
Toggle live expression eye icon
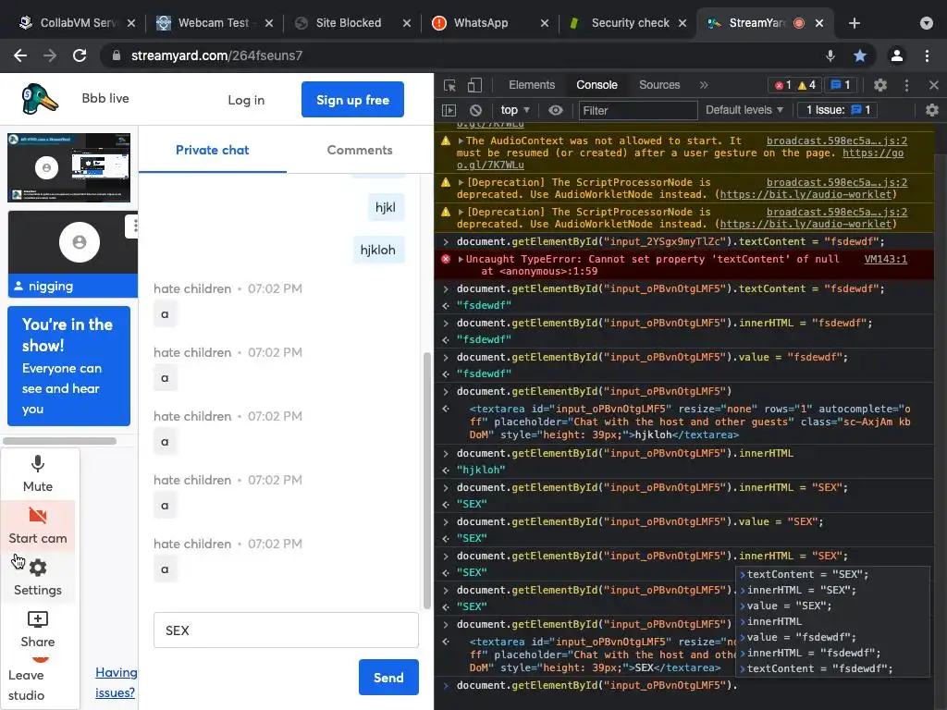pos(556,111)
